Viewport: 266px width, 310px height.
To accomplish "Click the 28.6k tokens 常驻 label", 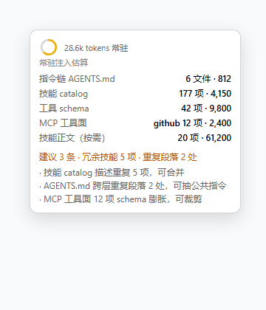I will pos(96,48).
